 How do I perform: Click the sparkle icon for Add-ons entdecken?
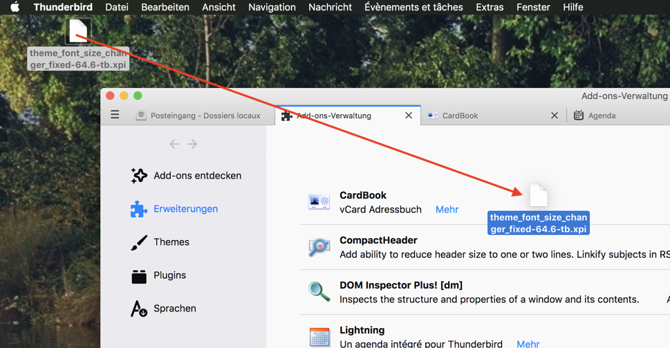(139, 176)
